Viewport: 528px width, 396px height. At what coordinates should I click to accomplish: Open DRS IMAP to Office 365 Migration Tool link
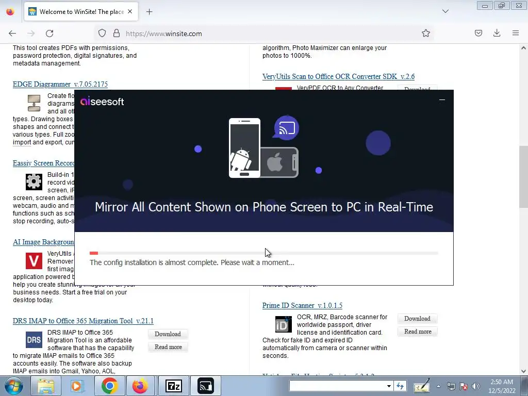pos(83,321)
